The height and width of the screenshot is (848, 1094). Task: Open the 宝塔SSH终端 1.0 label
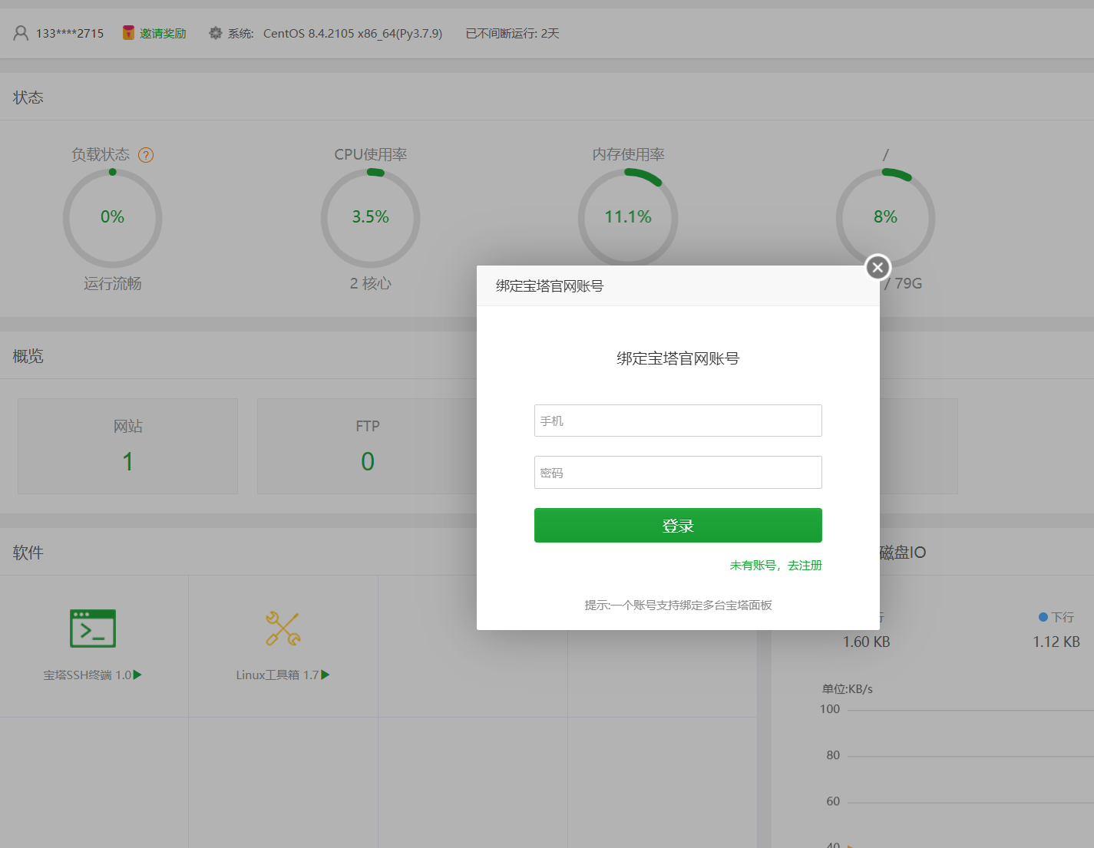[x=87, y=675]
